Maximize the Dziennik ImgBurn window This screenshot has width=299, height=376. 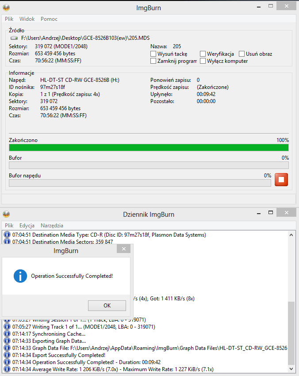point(271,212)
